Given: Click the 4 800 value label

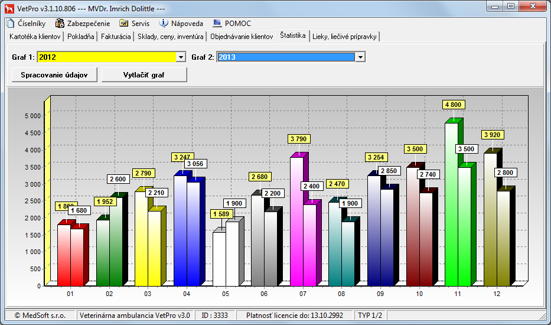Looking at the screenshot, I should click(454, 105).
